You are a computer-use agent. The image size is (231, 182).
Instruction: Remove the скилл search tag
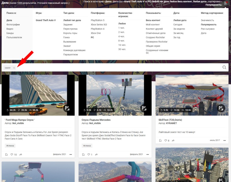coord(14,68)
